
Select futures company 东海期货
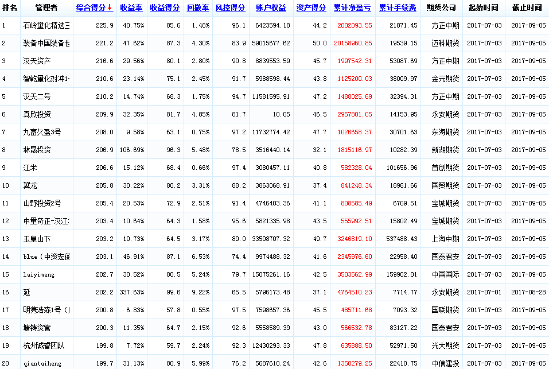pyautogui.click(x=445, y=132)
